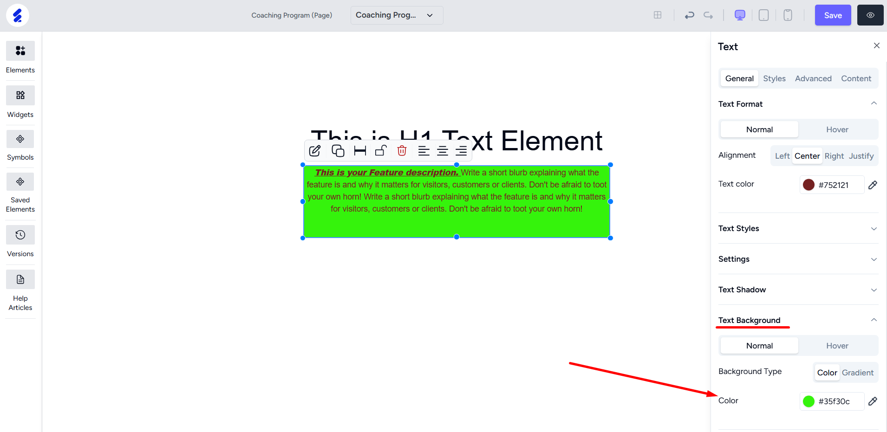The height and width of the screenshot is (432, 887).
Task: Click the app logo in the top-left
Action: pos(18,15)
